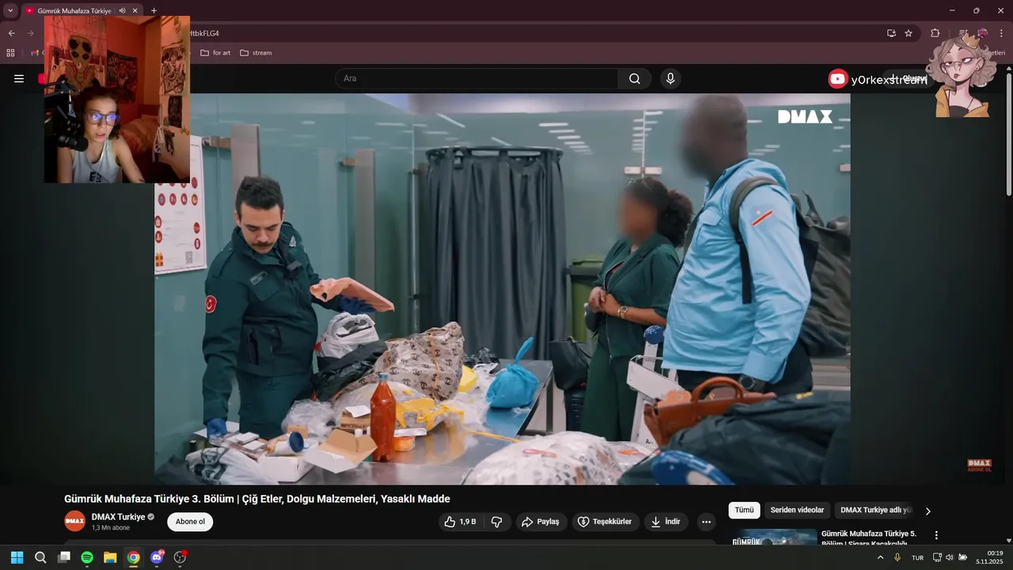1013x570 pixels.
Task: Download the video using İndir
Action: tap(666, 522)
